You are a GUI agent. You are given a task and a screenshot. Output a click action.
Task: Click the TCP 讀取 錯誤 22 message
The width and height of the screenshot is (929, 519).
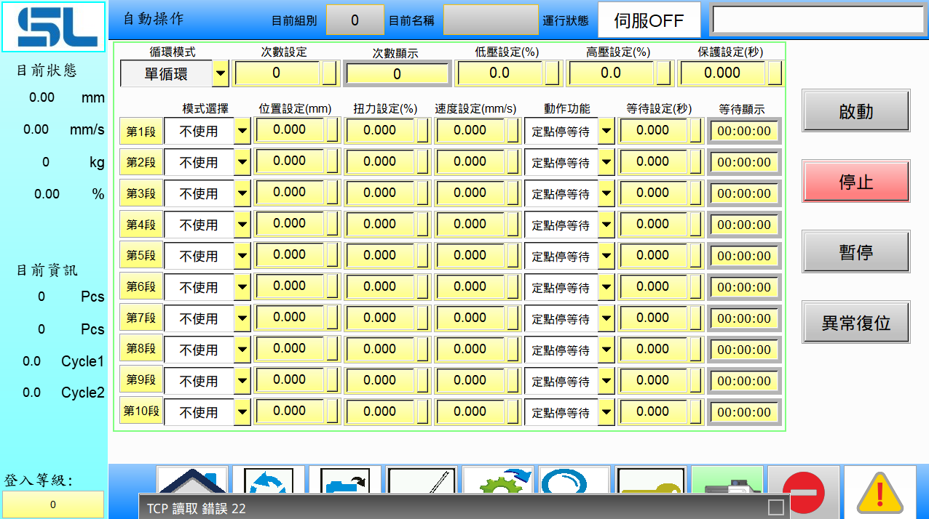[197, 509]
